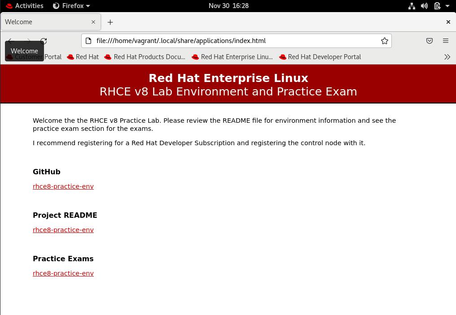Reload the current page
Screen dimensions: 456x315
[x=44, y=41]
